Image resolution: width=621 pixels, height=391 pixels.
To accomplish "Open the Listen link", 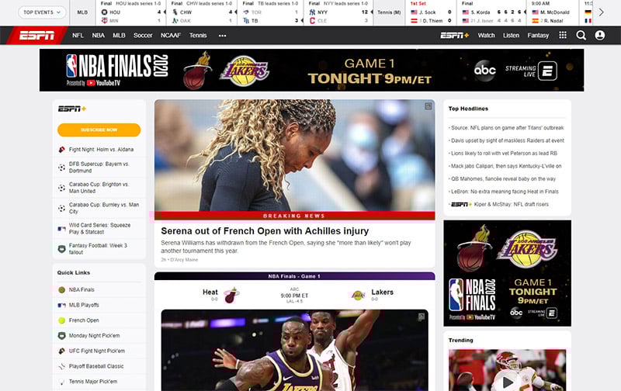I will coord(511,36).
